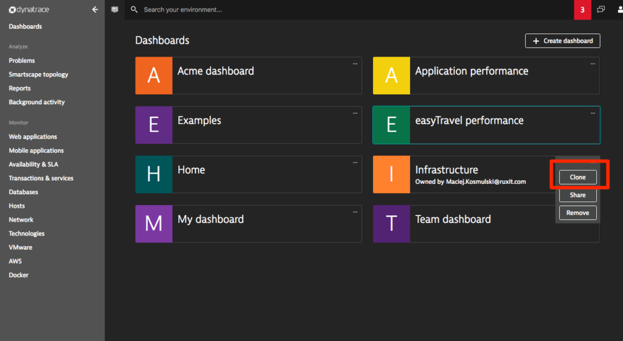The height and width of the screenshot is (341, 623).
Task: Click the search magnifier icon
Action: (x=134, y=10)
